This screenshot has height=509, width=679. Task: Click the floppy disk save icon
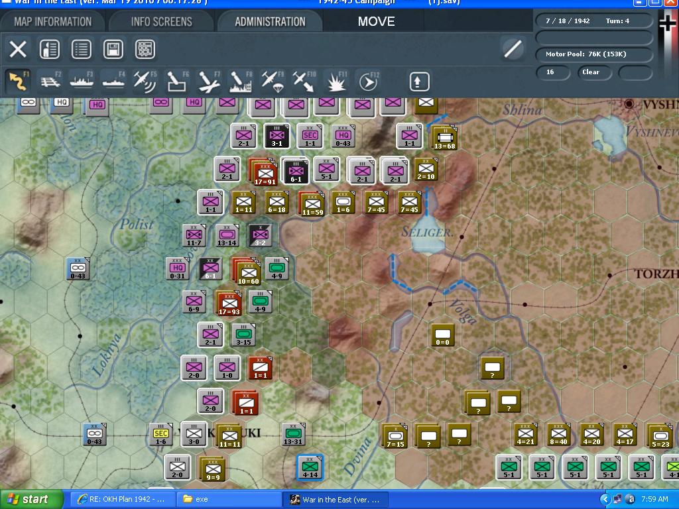113,49
